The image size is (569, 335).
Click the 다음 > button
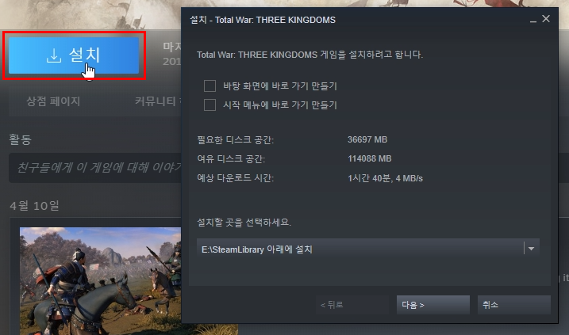(433, 305)
